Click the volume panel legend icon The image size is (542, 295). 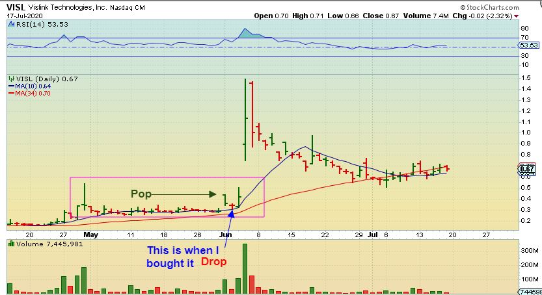pyautogui.click(x=11, y=244)
